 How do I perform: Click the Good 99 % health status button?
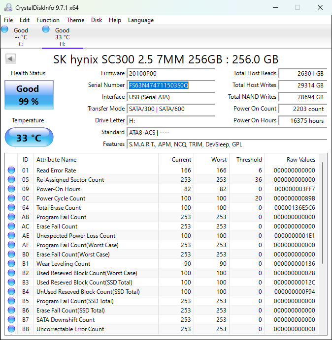29,95
